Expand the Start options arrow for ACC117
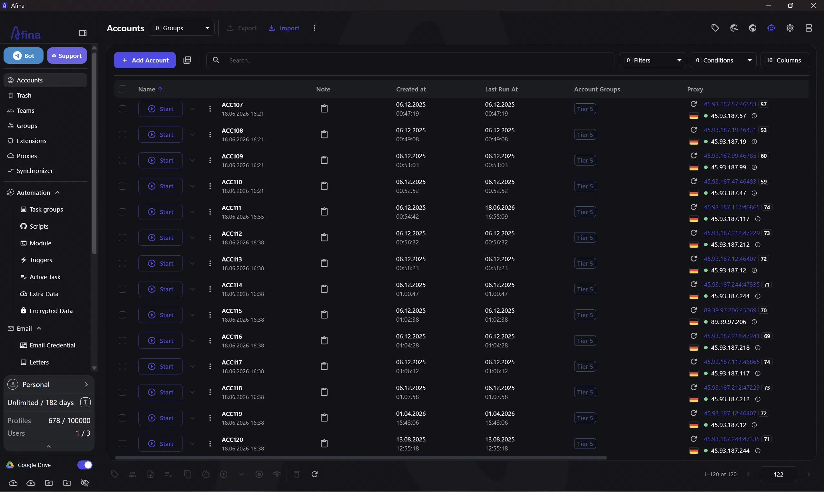 click(x=192, y=366)
